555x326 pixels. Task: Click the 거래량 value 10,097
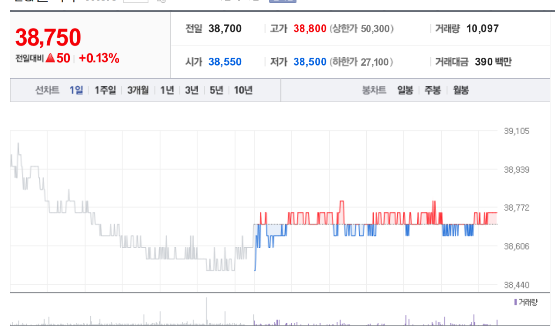point(482,29)
